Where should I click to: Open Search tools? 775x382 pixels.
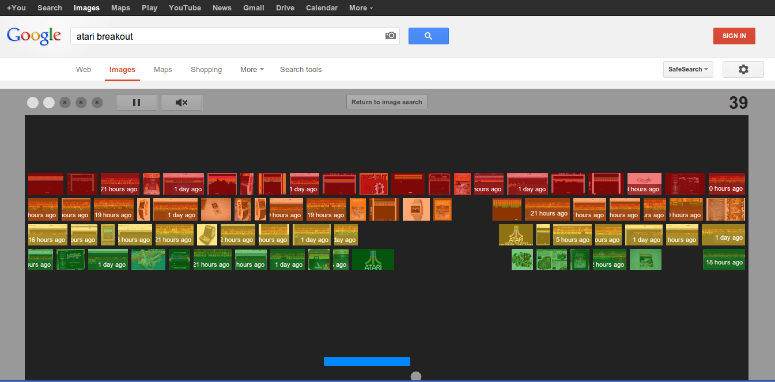pos(301,70)
